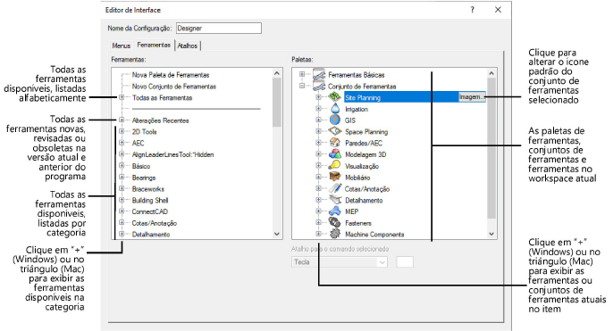Expand the ConnectCAD category

tap(122, 211)
